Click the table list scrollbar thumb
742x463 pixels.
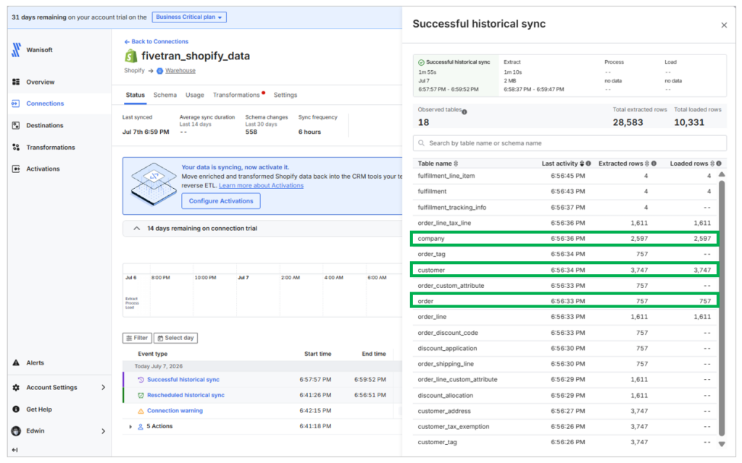[722, 307]
